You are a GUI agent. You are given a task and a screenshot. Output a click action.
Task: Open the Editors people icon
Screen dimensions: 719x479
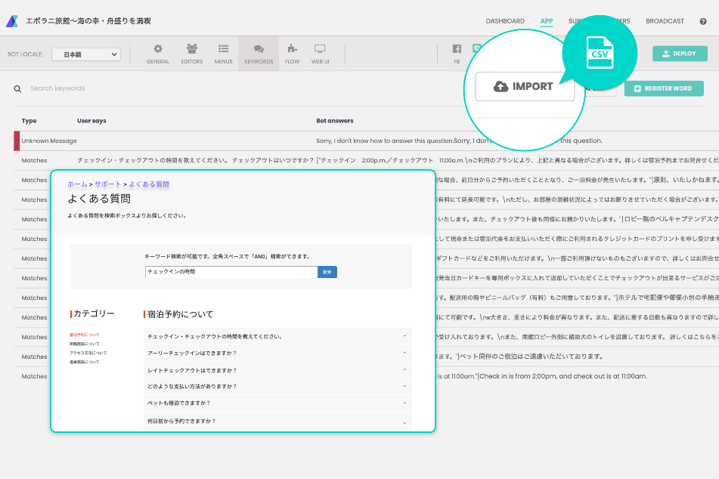click(x=192, y=54)
